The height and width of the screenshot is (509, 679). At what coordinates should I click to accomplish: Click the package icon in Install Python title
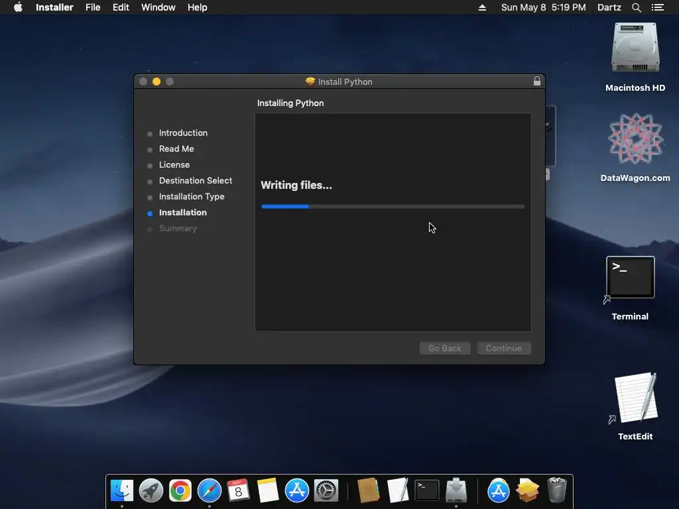click(x=310, y=82)
